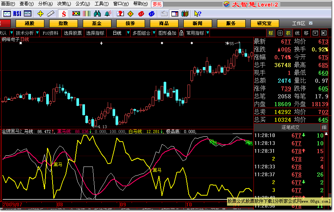Click the 2009/07 date axis marker

pyautogui.click(x=13, y=205)
